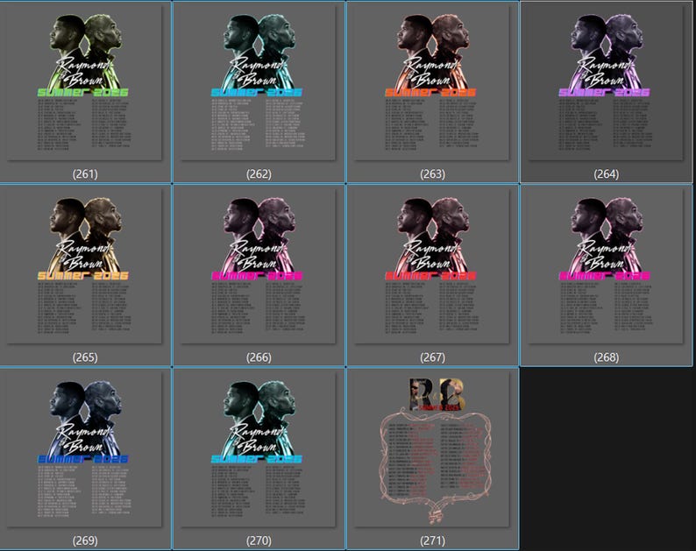696x551 pixels.
Task: Click the file name label (268)
Action: (x=606, y=357)
